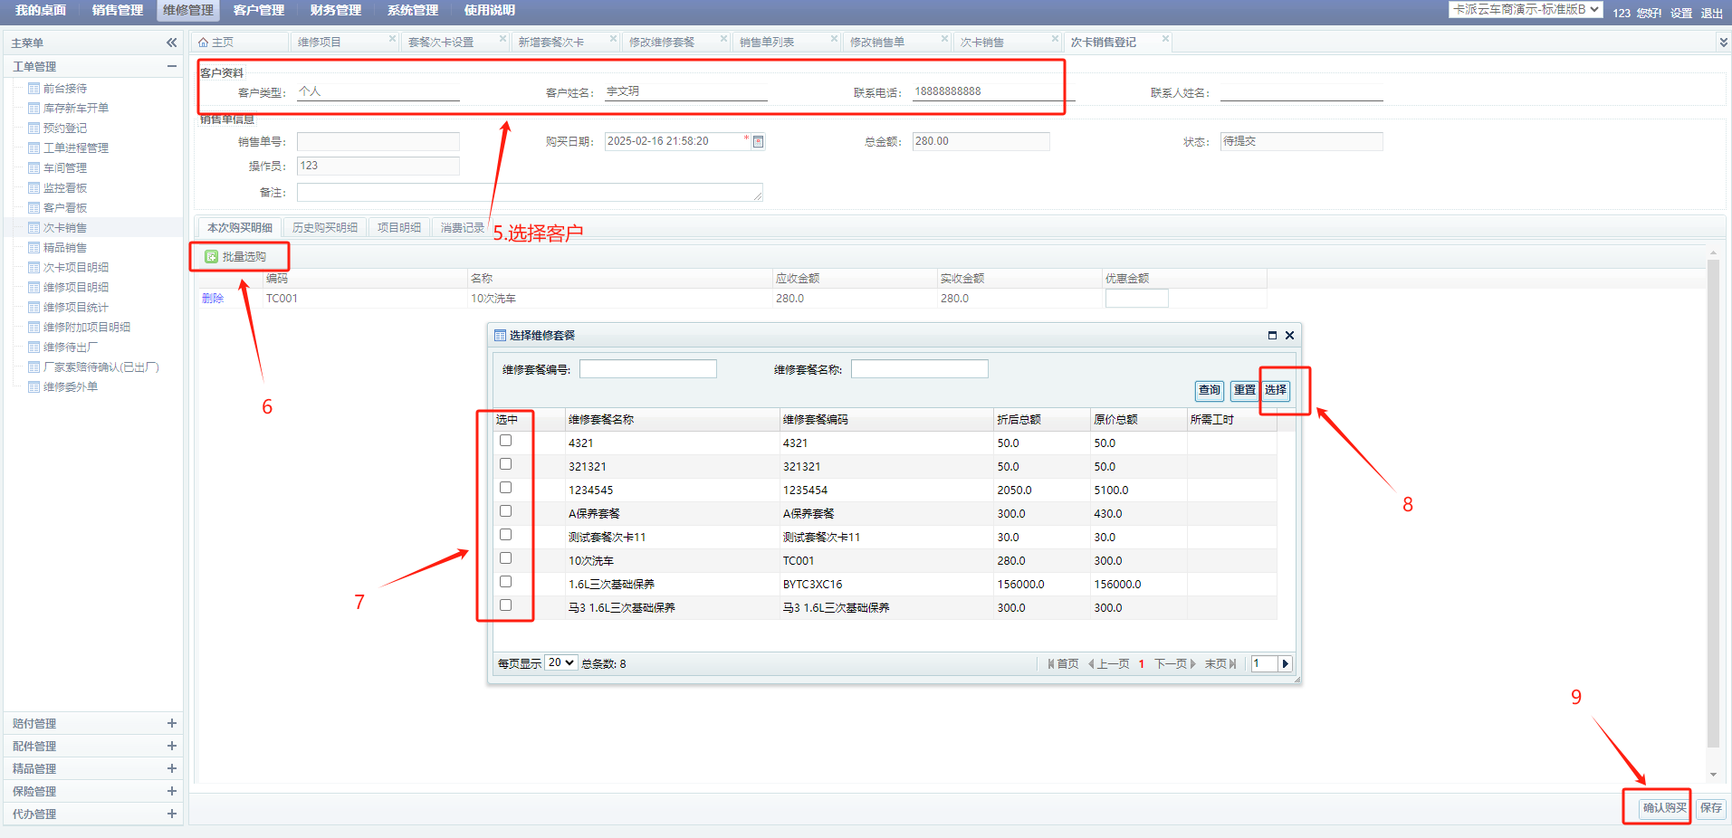This screenshot has width=1732, height=838.
Task: Close the 次卡销售登记 tab
Action: (1165, 39)
